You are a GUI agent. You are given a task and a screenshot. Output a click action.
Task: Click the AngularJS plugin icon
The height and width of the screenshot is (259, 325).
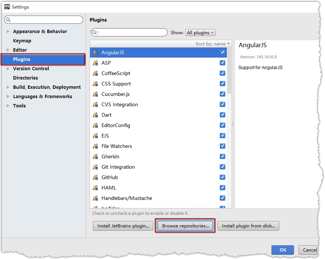(x=95, y=52)
